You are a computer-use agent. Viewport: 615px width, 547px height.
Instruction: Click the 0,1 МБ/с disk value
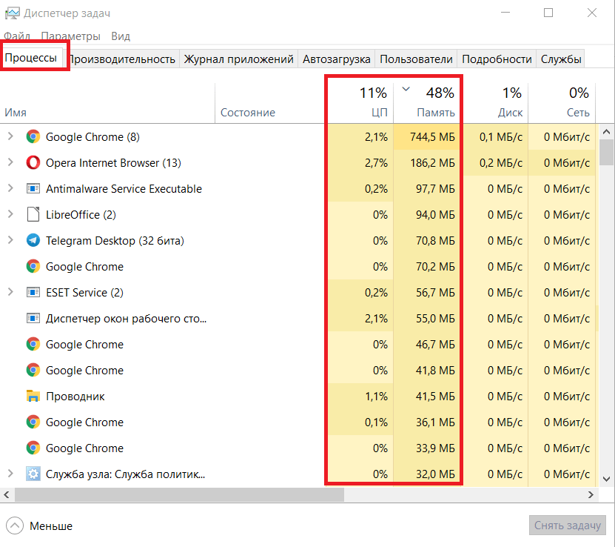click(x=501, y=136)
